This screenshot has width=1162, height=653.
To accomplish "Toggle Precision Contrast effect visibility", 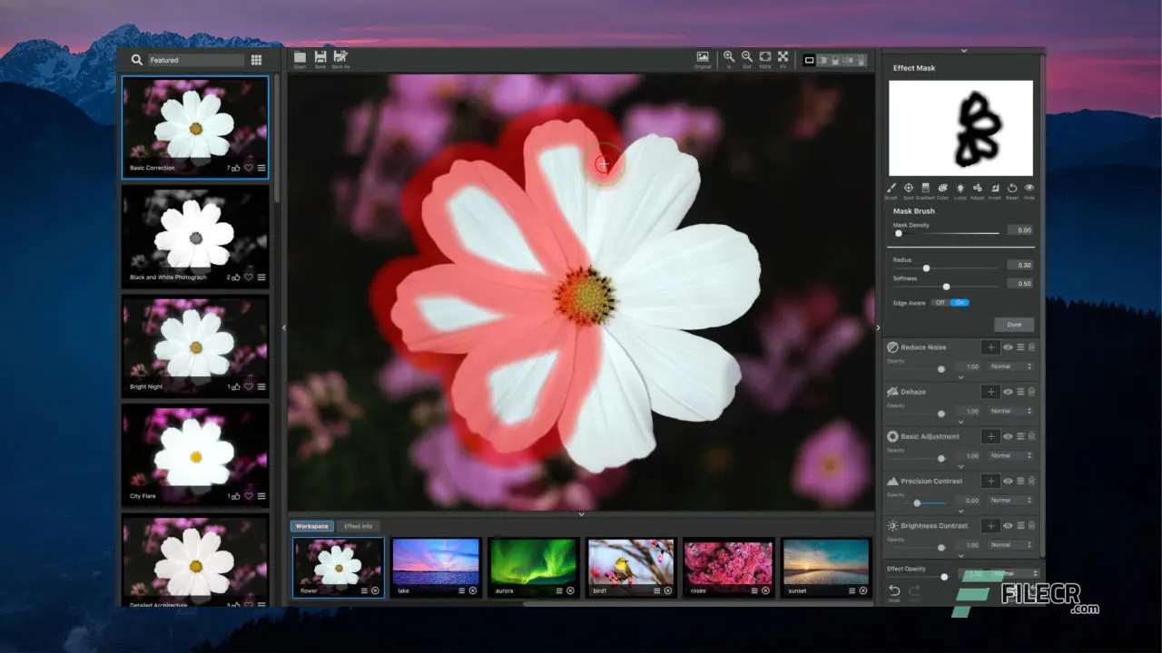I will 1008,481.
